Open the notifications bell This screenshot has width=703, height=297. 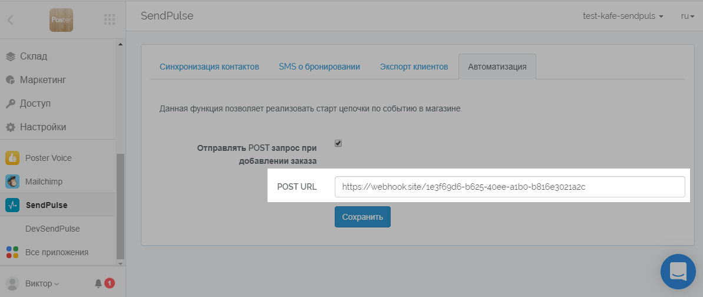[x=98, y=283]
